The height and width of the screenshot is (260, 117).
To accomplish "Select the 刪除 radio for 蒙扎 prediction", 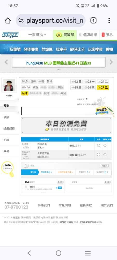I will point(105,145).
